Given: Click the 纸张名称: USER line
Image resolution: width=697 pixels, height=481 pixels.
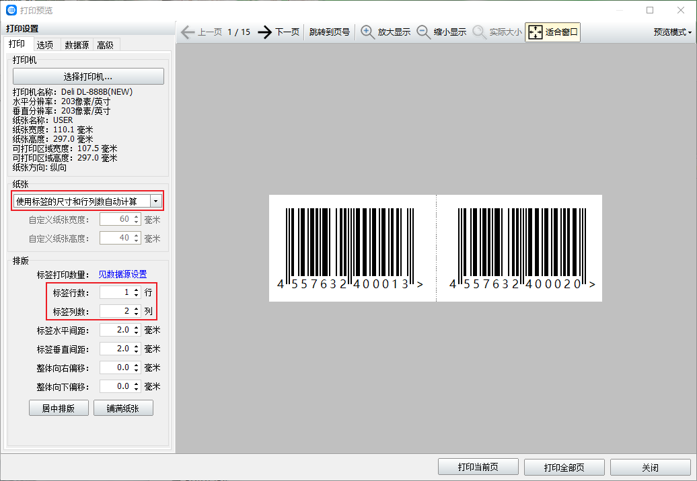Looking at the screenshot, I should [x=42, y=120].
